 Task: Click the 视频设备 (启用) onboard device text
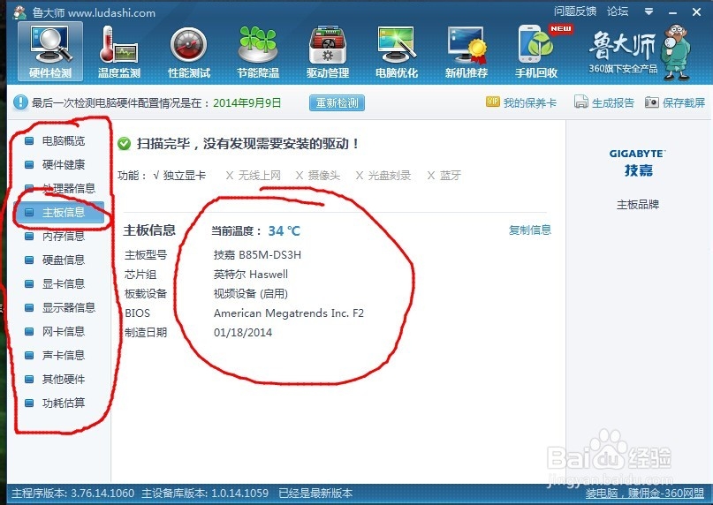click(251, 294)
